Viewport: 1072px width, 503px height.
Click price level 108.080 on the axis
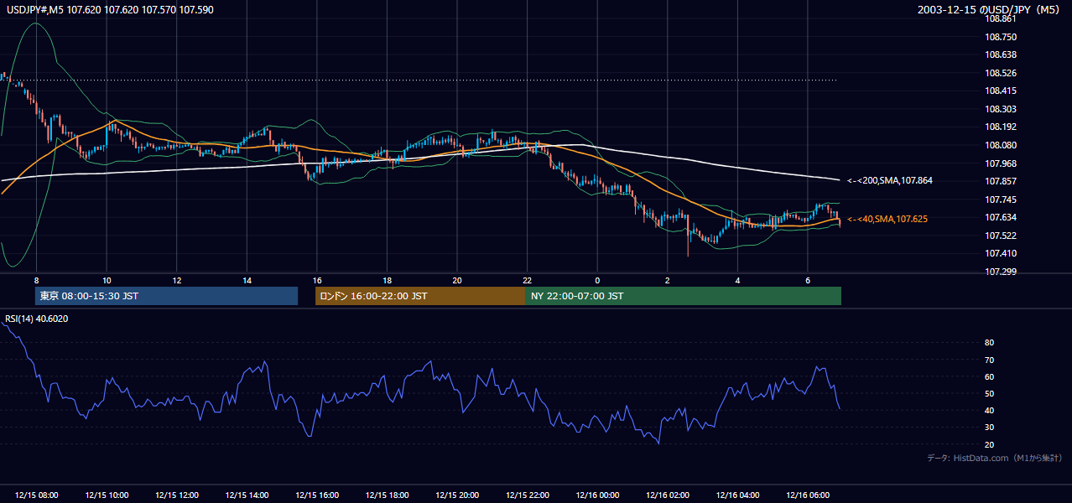1001,145
